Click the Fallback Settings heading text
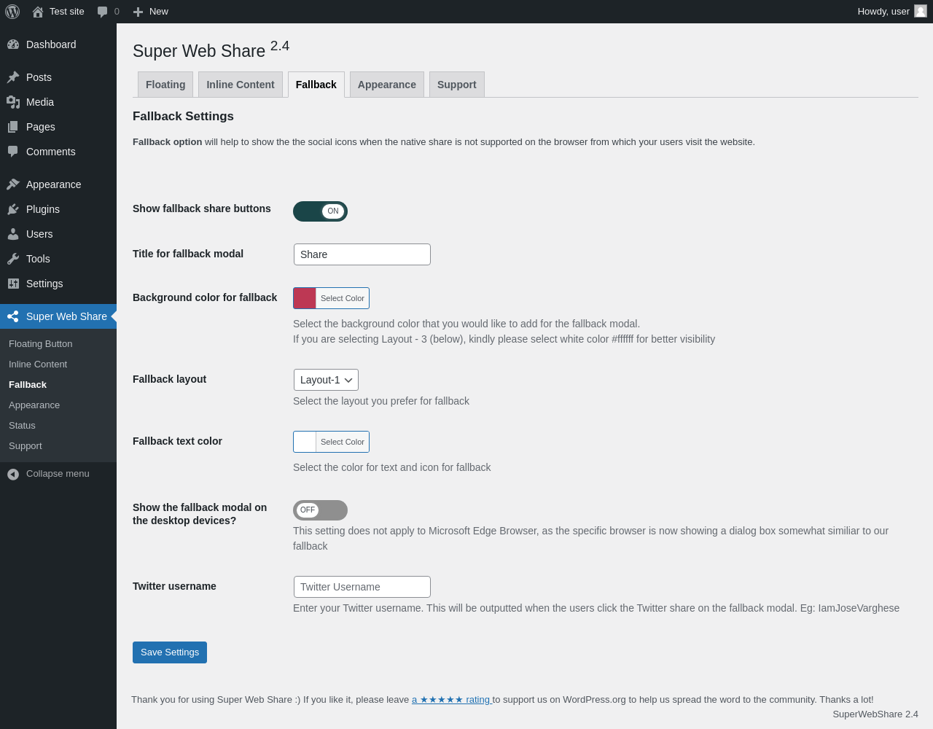This screenshot has width=933, height=729. point(183,117)
